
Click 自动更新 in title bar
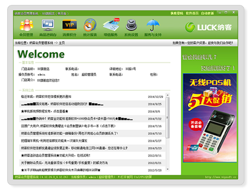207,13
